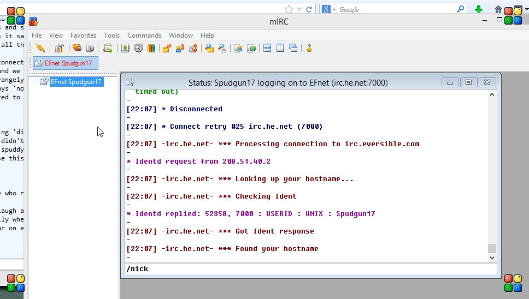This screenshot has width=529, height=299.
Task: Open the Channels list toolbar icon
Action: click(x=90, y=48)
